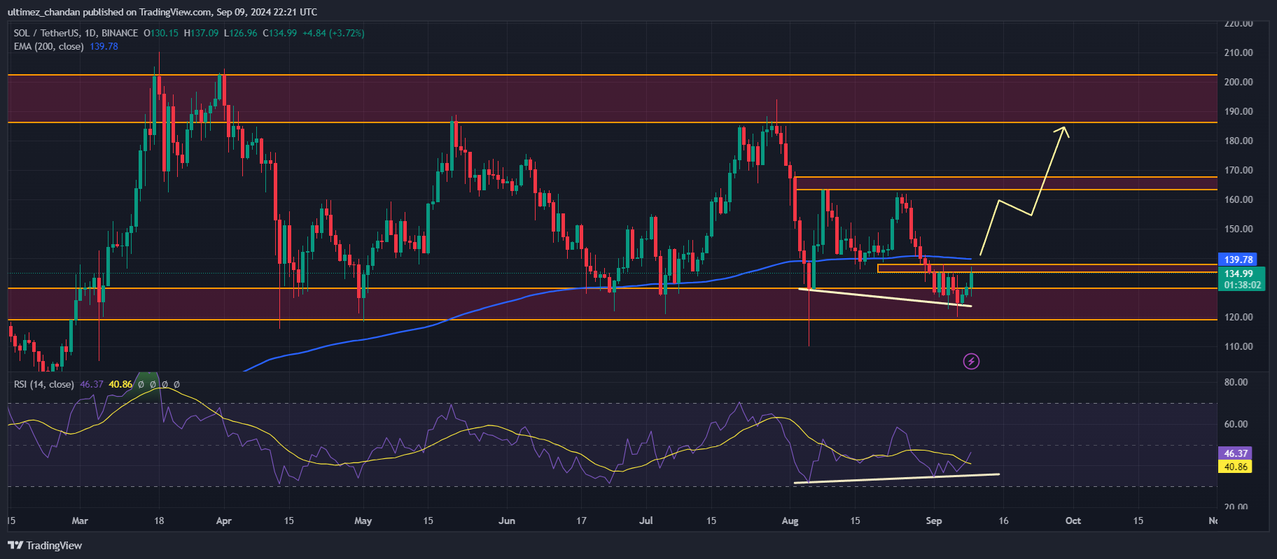Click the 18 date label on time axis
Image resolution: width=1277 pixels, height=559 pixels.
[159, 521]
